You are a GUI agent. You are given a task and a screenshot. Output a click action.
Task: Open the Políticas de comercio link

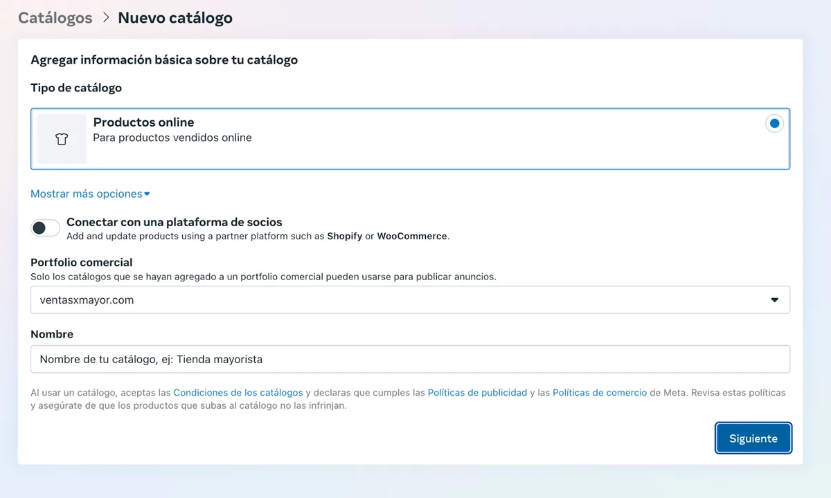click(599, 392)
